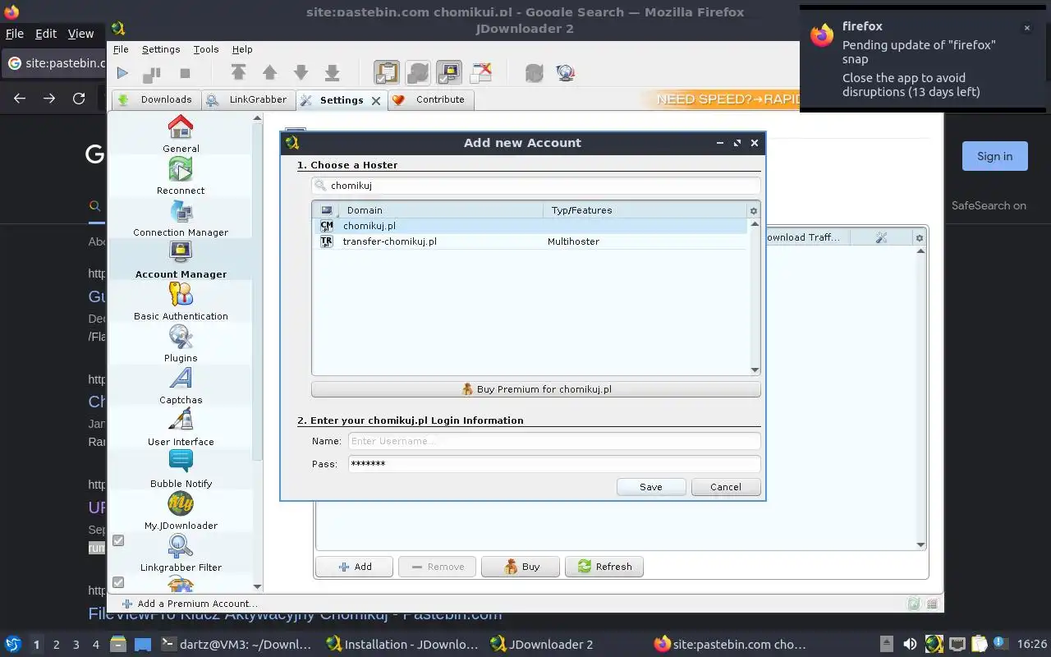Click Add a Premium Account link
1051x657 pixels.
tap(190, 604)
